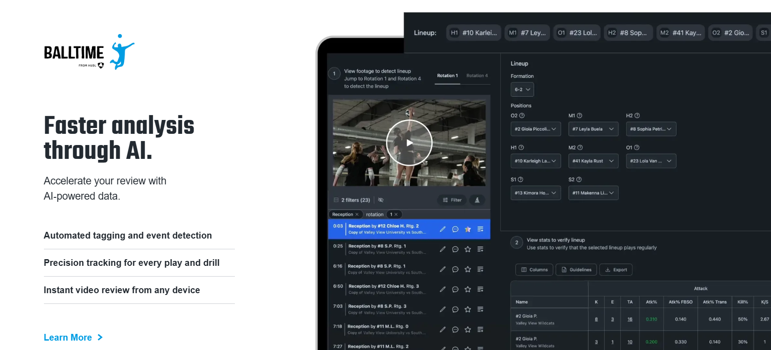
Task: Switch to the Rotation 4 tab
Action: (477, 76)
